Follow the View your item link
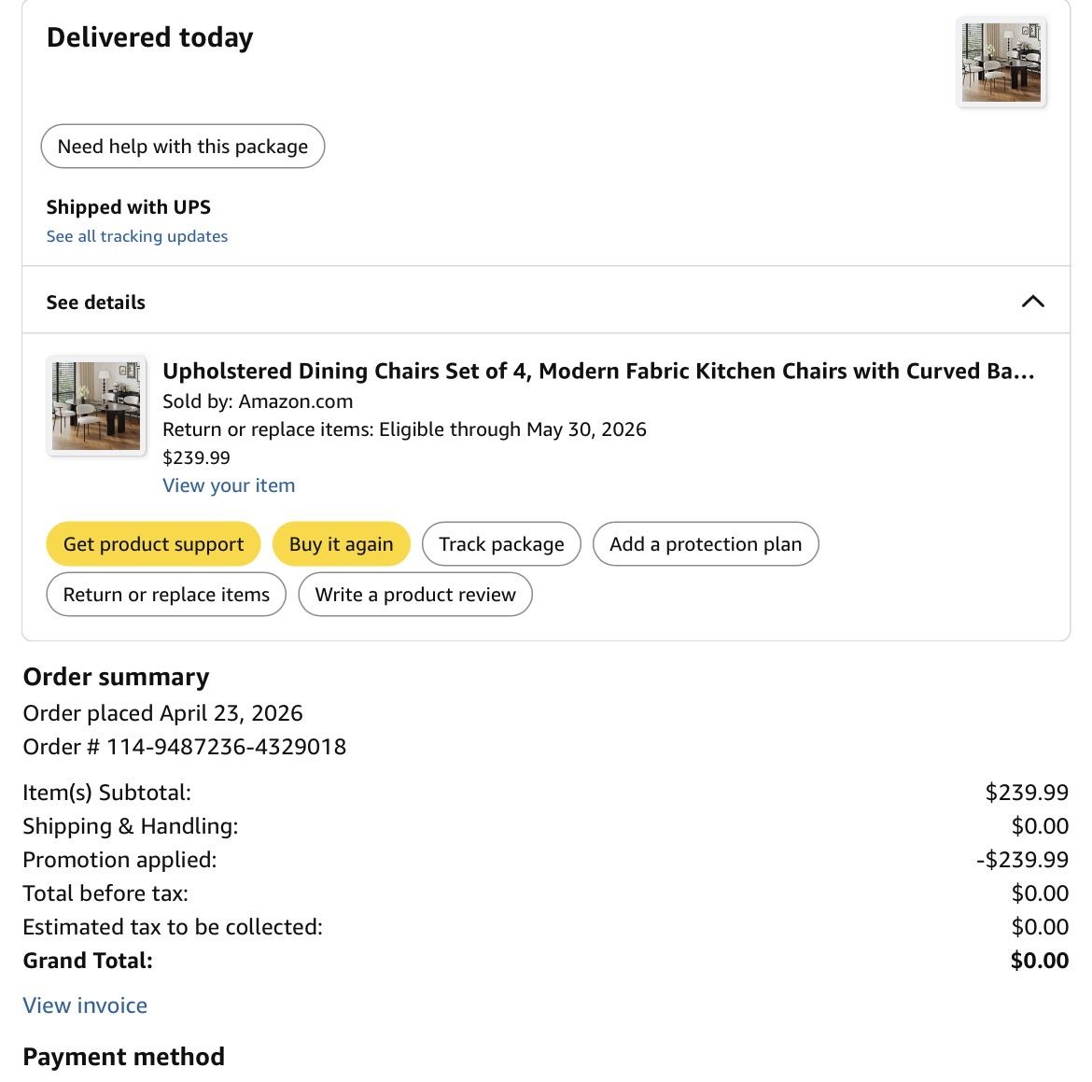Screen dimensions: 1092x1082 [x=229, y=485]
